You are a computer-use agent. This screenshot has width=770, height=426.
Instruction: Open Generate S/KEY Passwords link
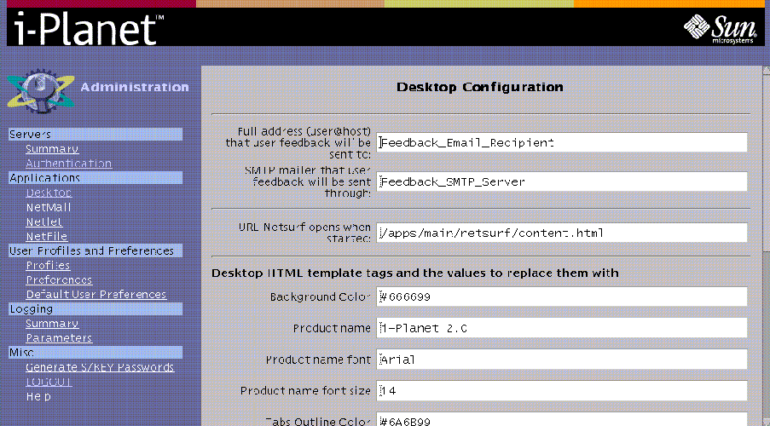[x=100, y=367]
